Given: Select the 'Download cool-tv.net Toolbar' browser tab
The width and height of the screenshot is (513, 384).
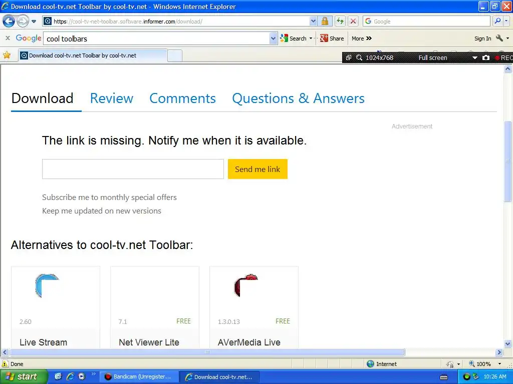Looking at the screenshot, I should (x=93, y=55).
